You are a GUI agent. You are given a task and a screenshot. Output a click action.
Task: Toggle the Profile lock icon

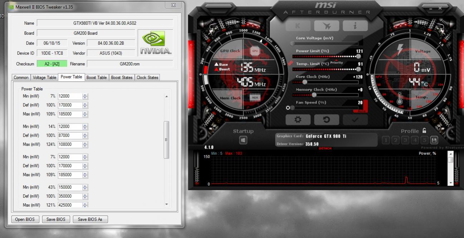[x=424, y=131]
